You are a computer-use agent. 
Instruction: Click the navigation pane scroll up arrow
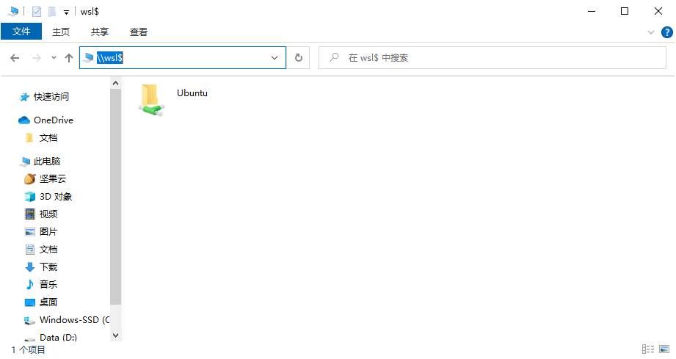click(x=115, y=83)
